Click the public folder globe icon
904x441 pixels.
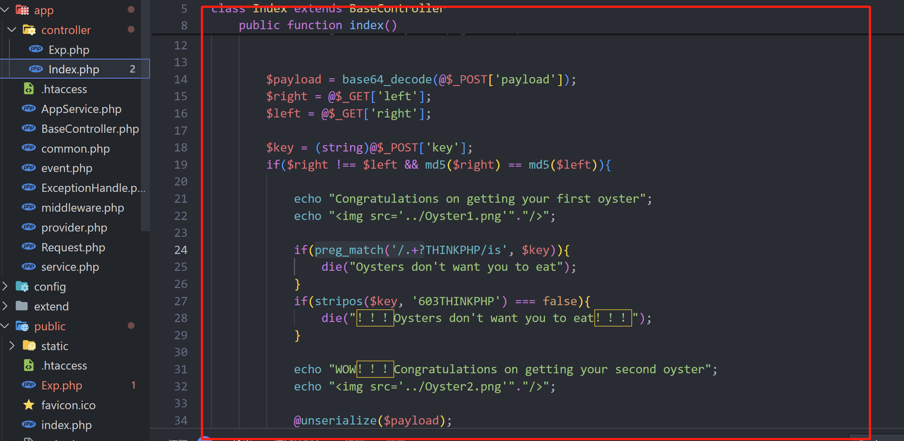22,326
